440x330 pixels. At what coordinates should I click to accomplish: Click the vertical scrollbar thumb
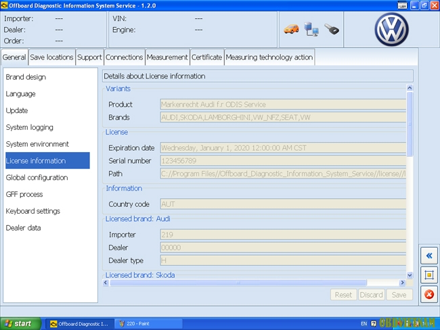410,124
